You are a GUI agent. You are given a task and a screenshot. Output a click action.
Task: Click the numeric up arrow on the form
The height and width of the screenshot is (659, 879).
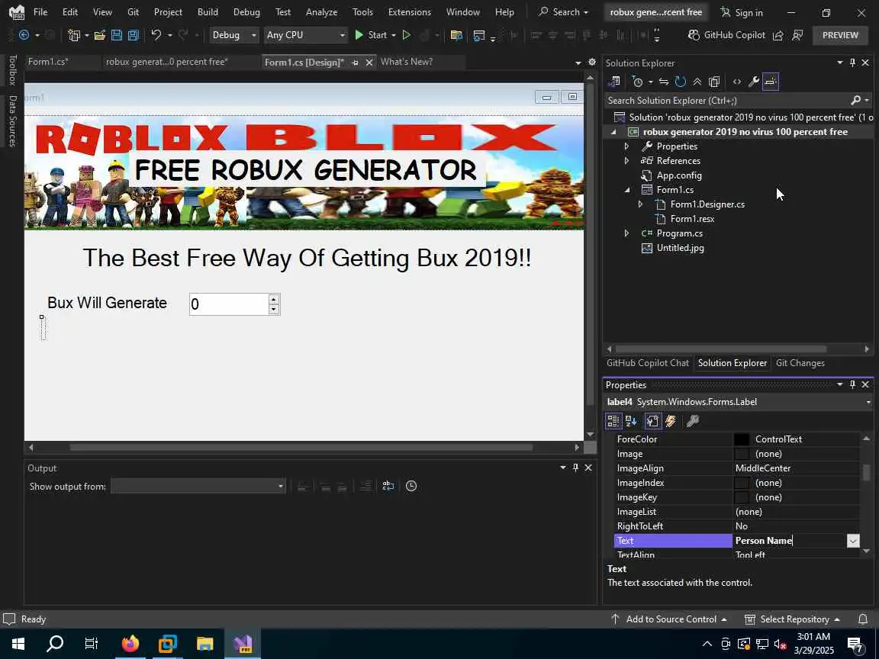click(274, 299)
